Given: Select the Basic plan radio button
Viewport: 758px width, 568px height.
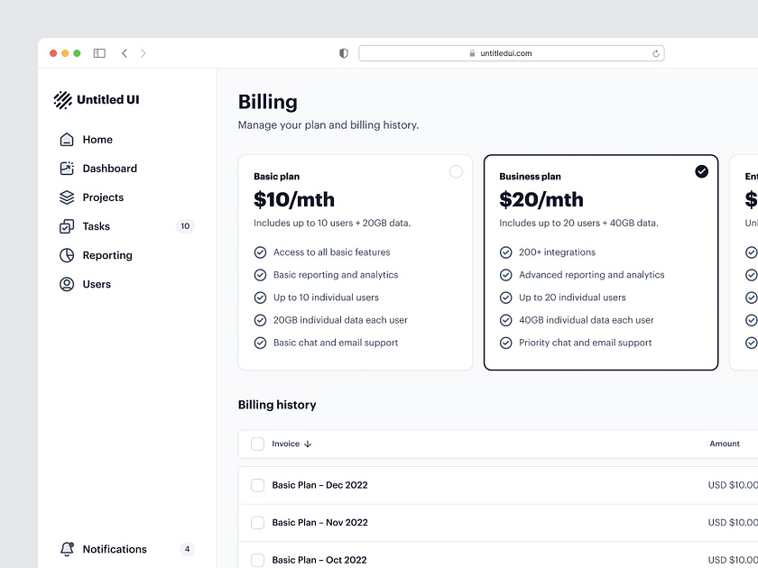Looking at the screenshot, I should pos(456,170).
